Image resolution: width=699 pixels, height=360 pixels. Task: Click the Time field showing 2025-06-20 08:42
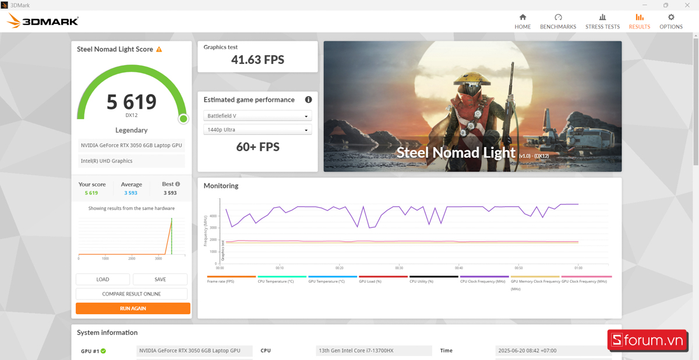click(x=553, y=351)
